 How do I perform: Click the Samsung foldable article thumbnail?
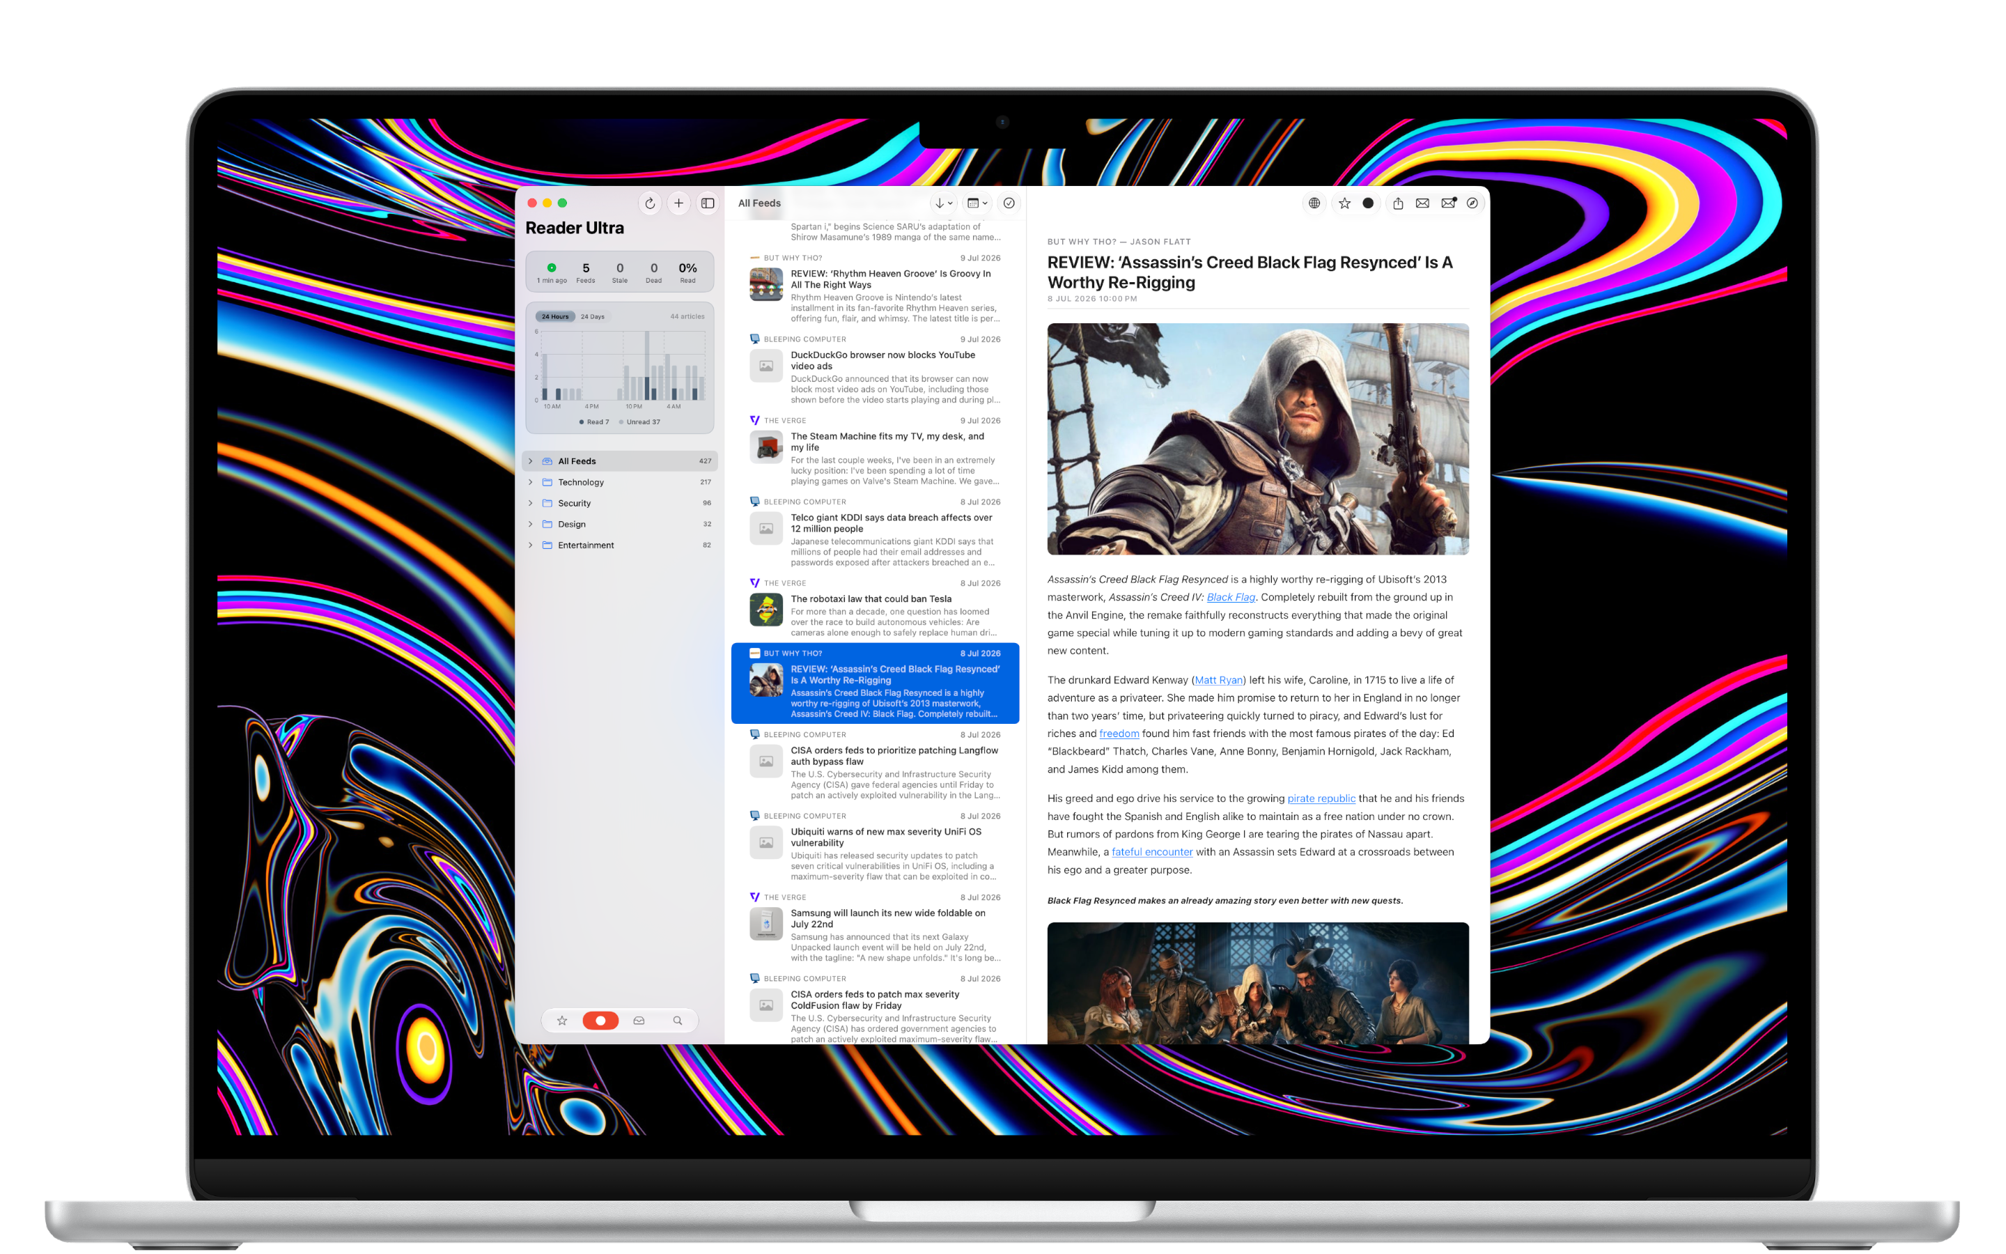(766, 923)
